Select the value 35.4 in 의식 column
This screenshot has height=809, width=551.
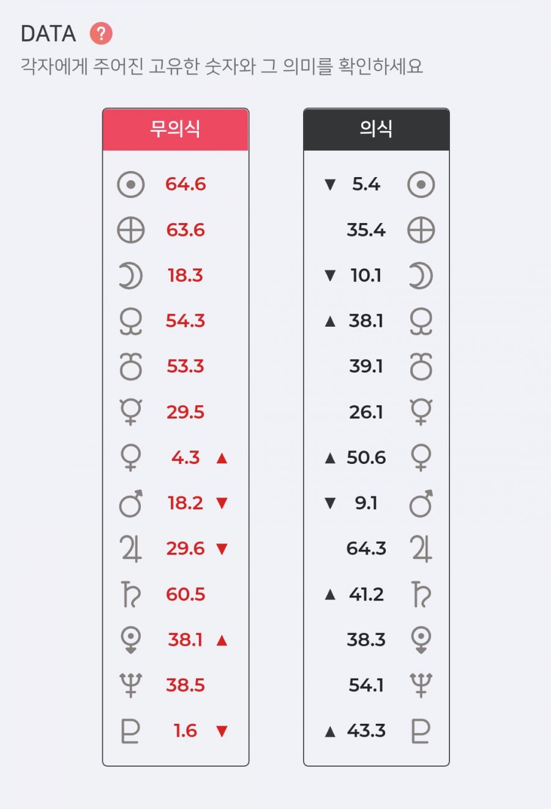point(366,230)
